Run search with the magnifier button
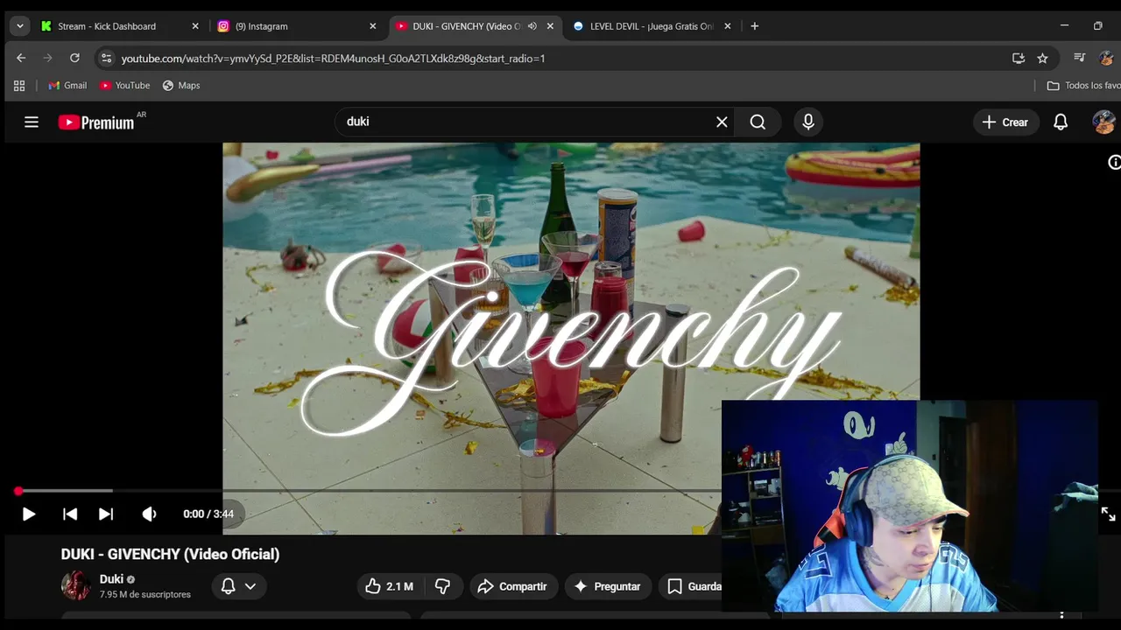Image resolution: width=1121 pixels, height=630 pixels. [x=758, y=122]
